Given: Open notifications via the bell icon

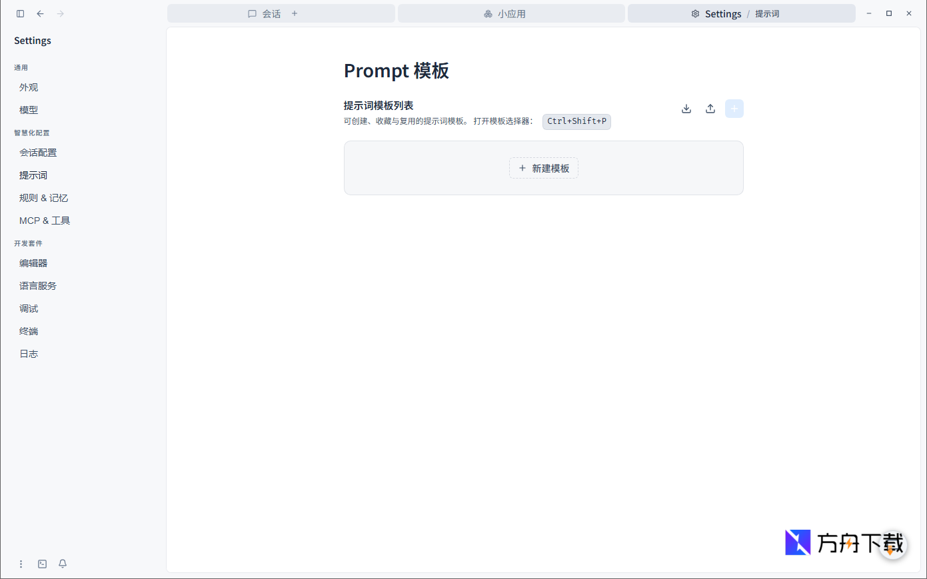Looking at the screenshot, I should [62, 564].
